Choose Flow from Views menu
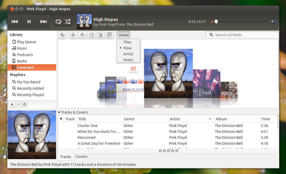286x174 pixels. 128,48
